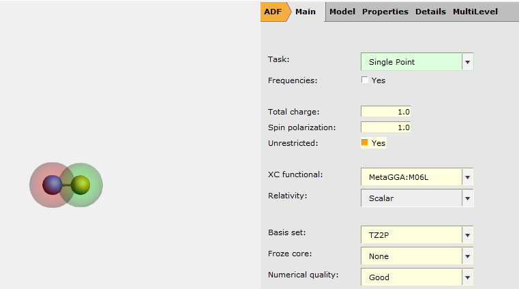Click the MetaGGA:M06L functional field
519x289 pixels.
pyautogui.click(x=411, y=177)
